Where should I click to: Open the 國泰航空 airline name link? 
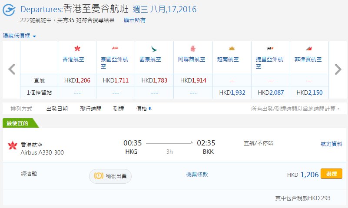point(150,59)
